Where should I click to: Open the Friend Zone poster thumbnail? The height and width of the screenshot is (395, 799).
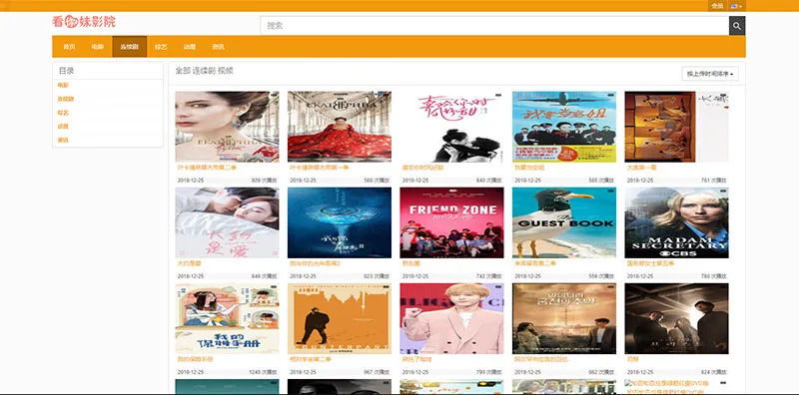pos(451,222)
